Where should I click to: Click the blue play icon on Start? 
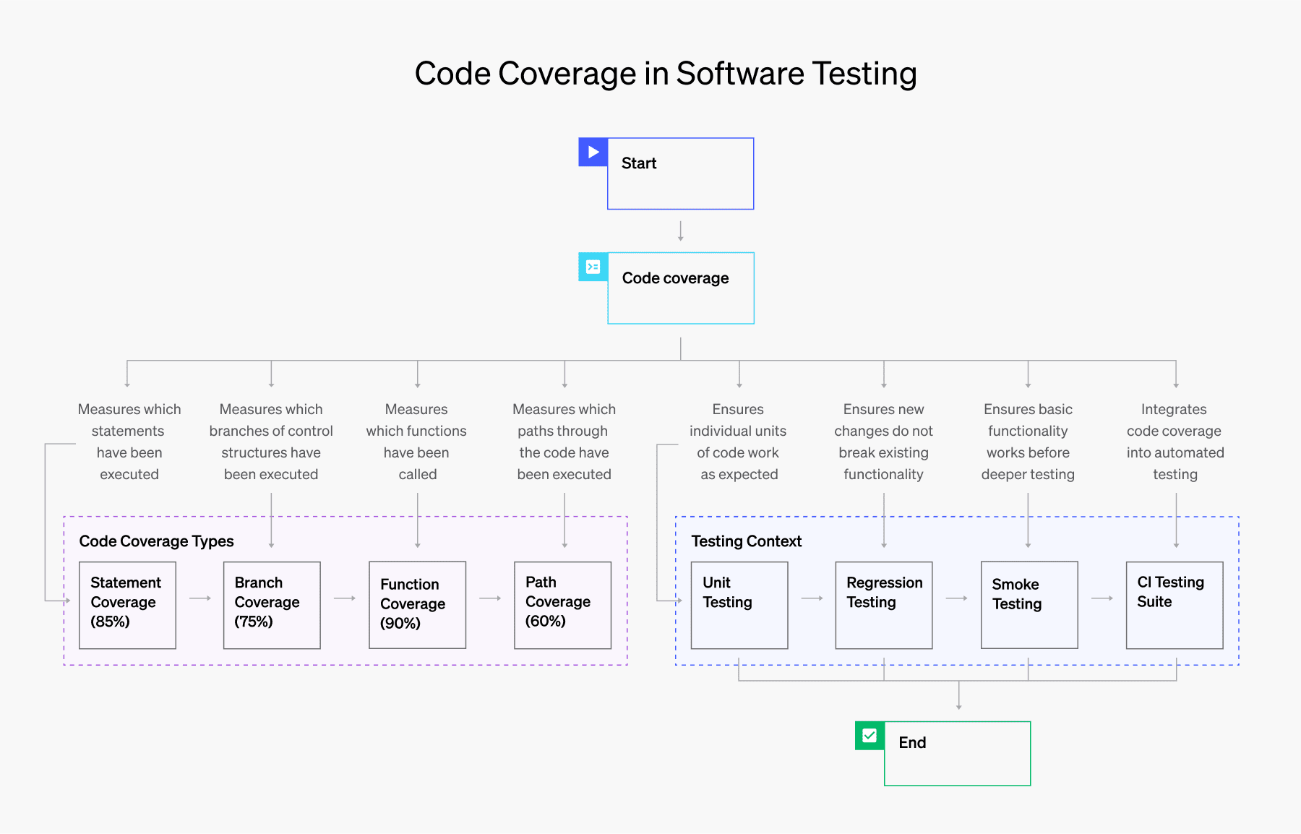click(593, 152)
